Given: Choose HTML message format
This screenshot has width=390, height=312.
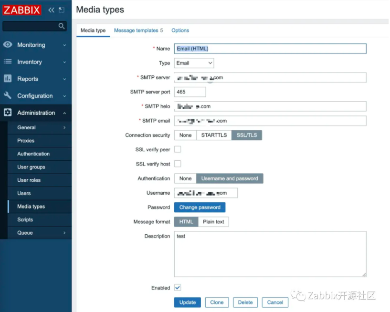Looking at the screenshot, I should 186,222.
